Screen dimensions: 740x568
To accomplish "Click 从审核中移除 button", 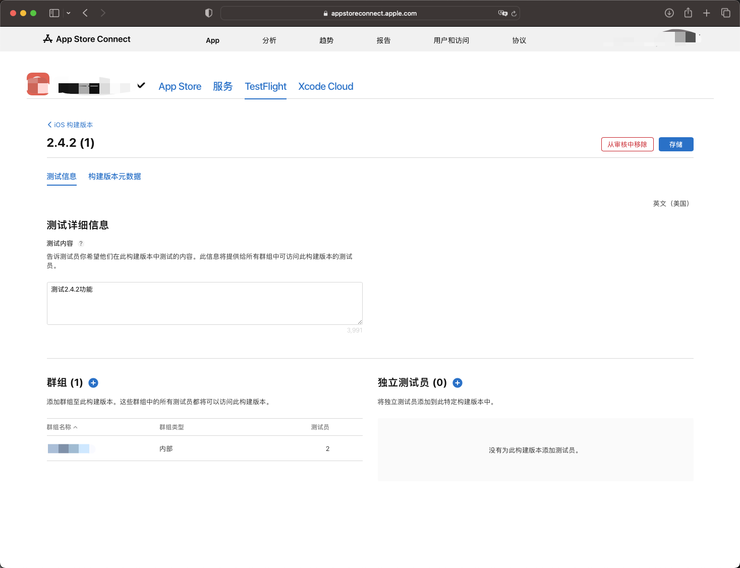I will (x=628, y=144).
